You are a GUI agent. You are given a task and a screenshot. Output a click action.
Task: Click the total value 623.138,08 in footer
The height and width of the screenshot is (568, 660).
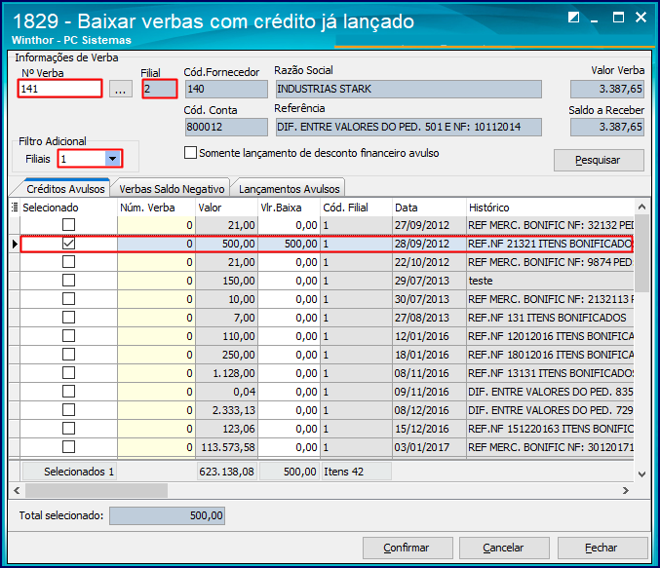227,472
